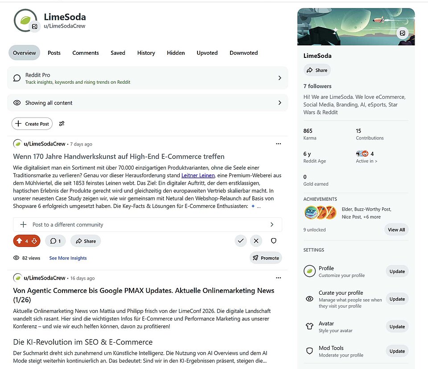
Task: Switch to the Posts tab
Action: click(x=54, y=53)
